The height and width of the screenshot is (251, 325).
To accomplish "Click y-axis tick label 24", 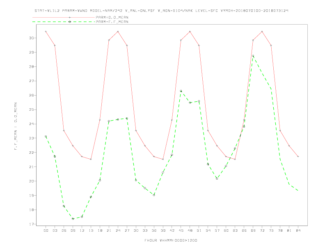I will 32,124.
